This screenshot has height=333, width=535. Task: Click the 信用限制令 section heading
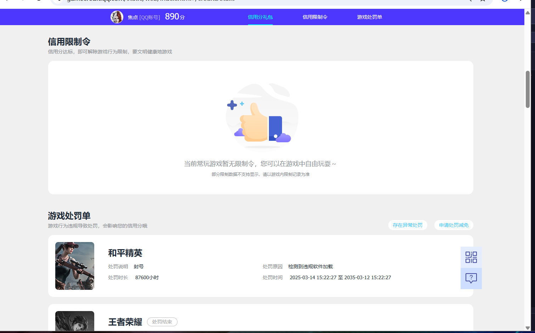pyautogui.click(x=69, y=42)
